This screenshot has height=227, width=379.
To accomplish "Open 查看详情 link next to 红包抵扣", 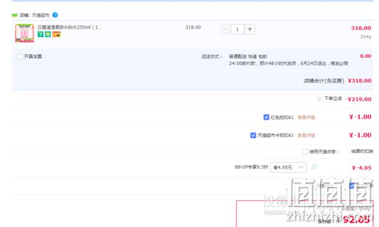I will coord(306,117).
